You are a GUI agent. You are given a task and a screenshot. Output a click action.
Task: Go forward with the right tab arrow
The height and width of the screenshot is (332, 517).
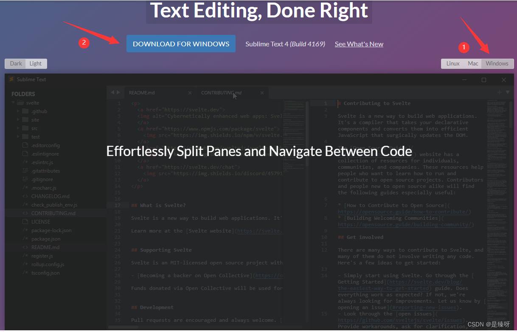coord(118,92)
